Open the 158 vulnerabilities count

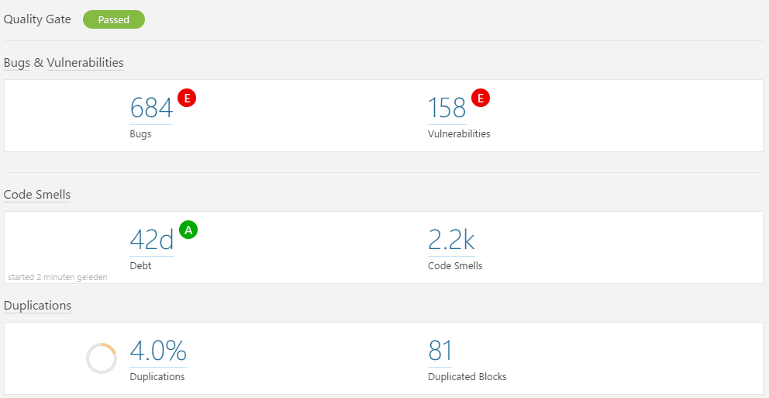[x=447, y=108]
